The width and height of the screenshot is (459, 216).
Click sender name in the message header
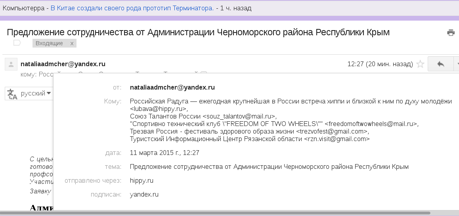63,64
